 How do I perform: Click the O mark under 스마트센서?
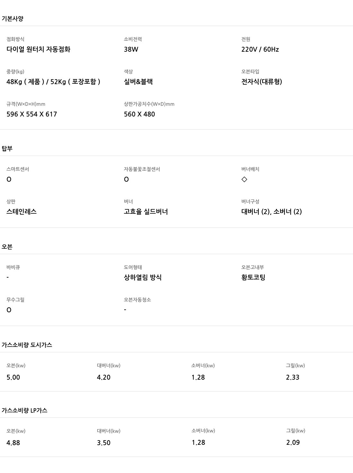pos(9,179)
